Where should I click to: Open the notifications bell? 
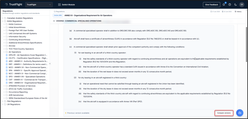click(x=224, y=4)
